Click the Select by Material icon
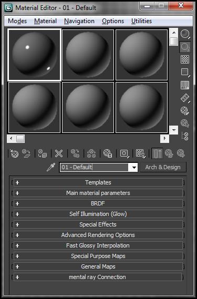 [x=185, y=123]
